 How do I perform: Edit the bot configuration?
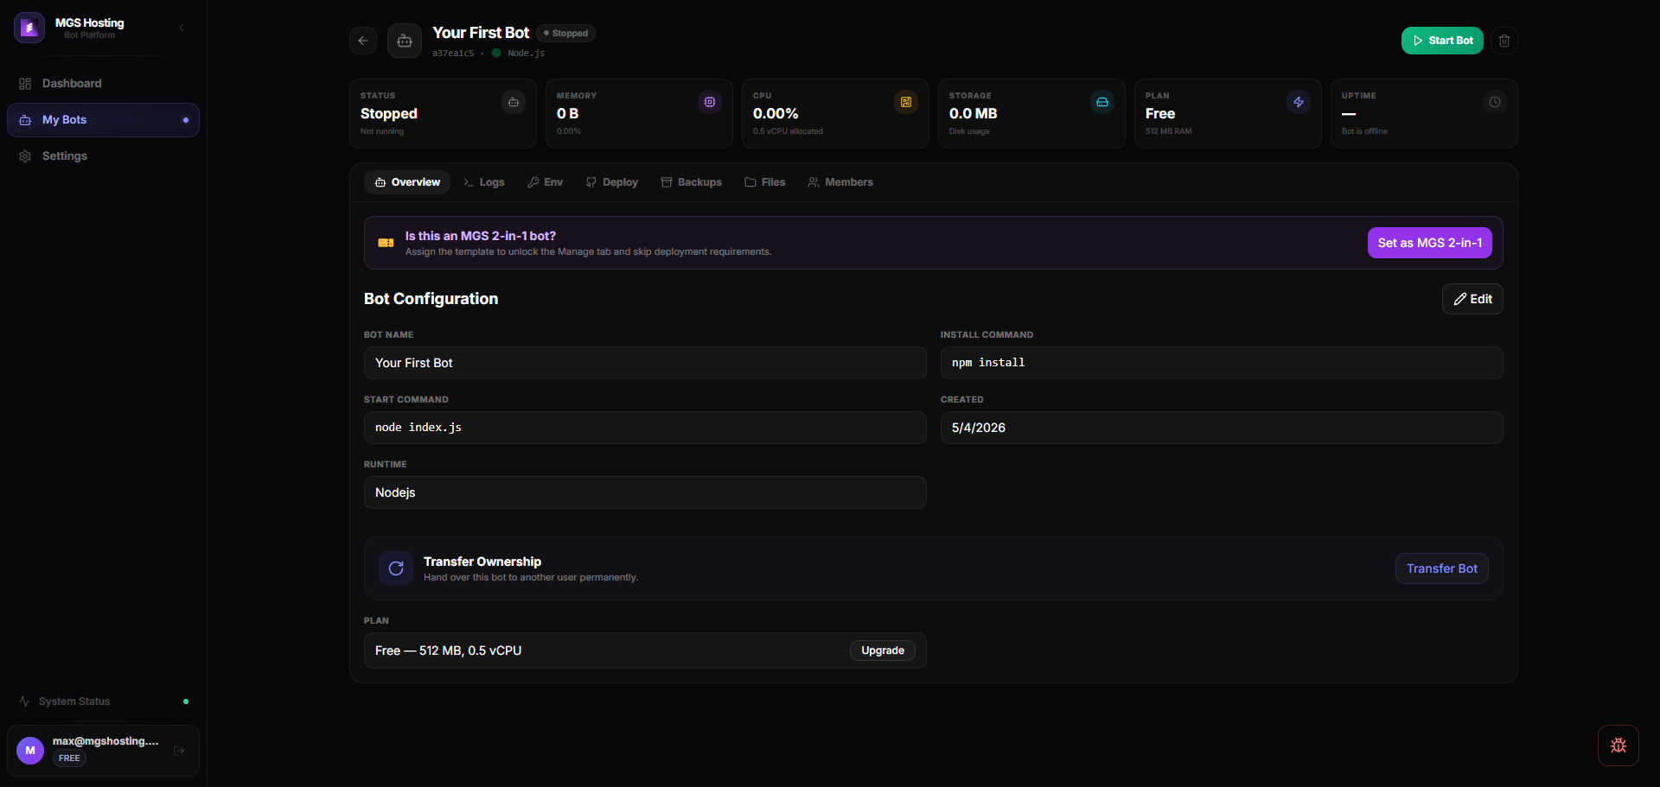coord(1472,299)
